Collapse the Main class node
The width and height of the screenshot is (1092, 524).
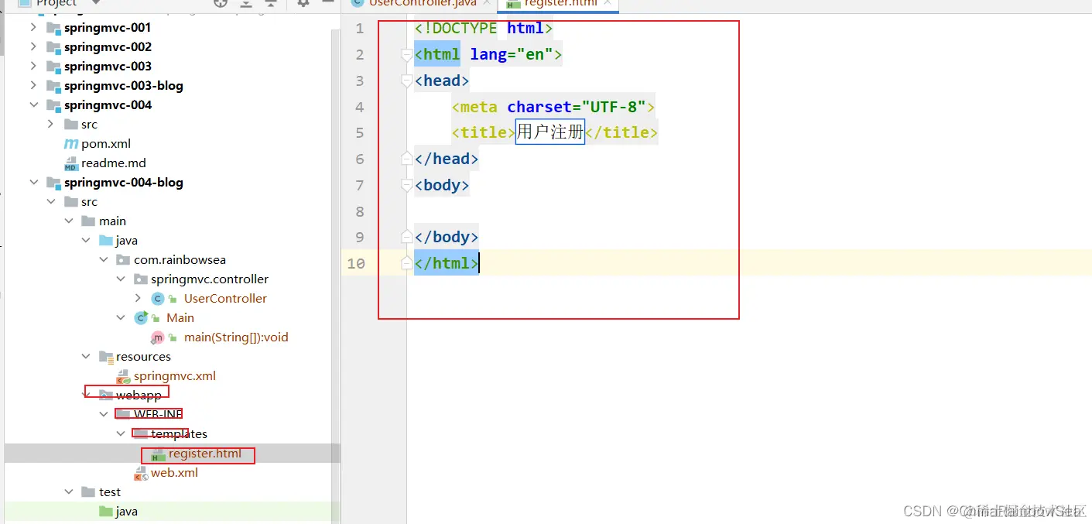(120, 317)
